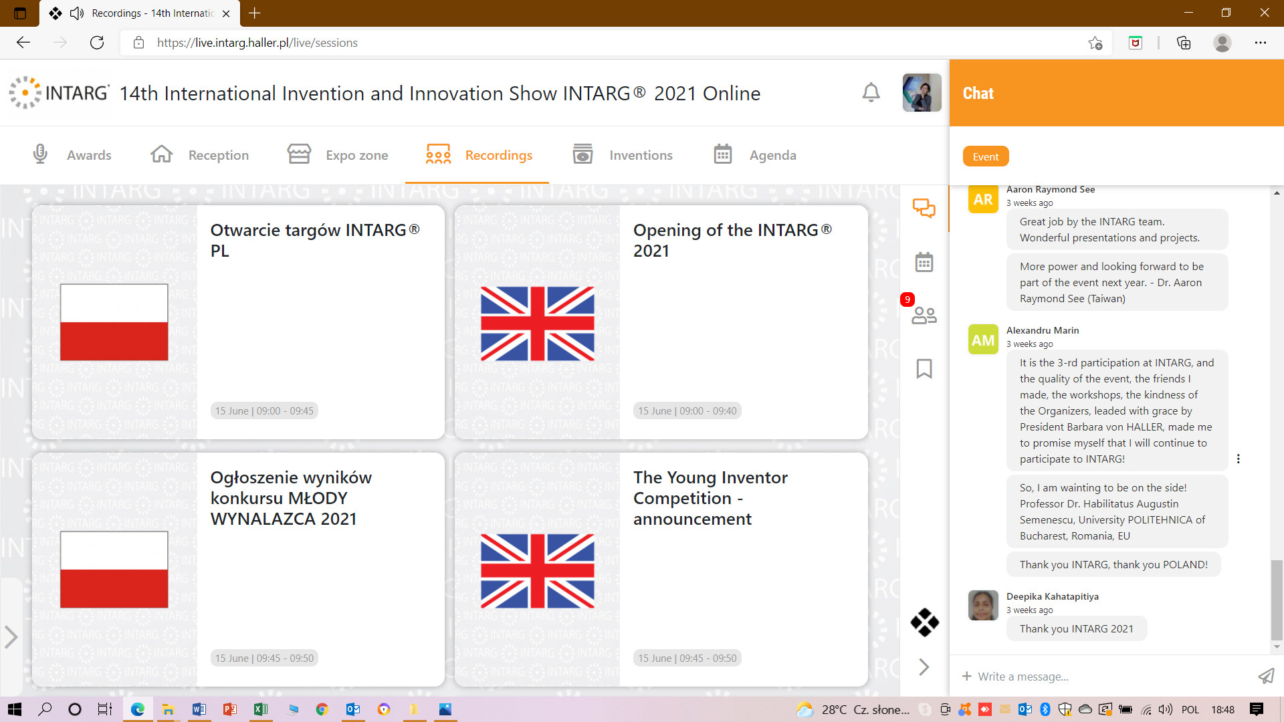This screenshot has height=722, width=1284.
Task: Open the Inventions tab
Action: 623,155
